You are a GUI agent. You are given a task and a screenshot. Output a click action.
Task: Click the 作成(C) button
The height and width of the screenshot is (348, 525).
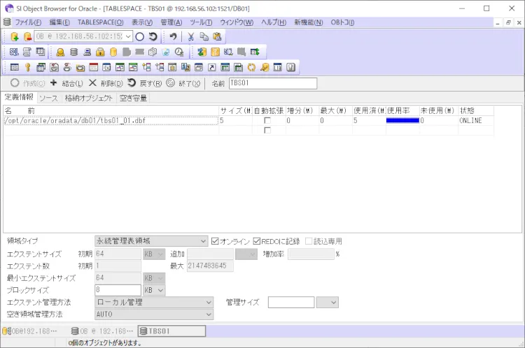[x=27, y=83]
